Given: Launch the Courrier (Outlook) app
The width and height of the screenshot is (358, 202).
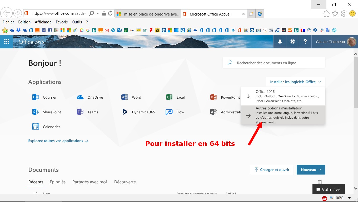Looking at the screenshot, I should [44, 97].
